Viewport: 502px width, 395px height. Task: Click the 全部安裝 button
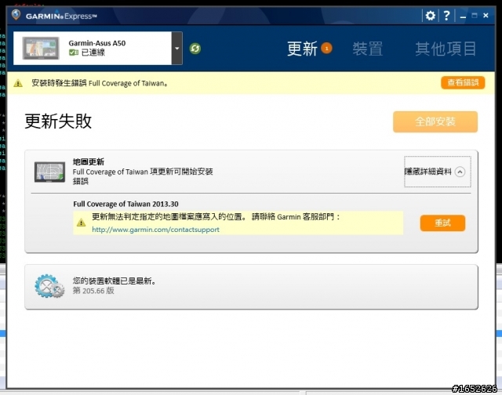click(435, 121)
